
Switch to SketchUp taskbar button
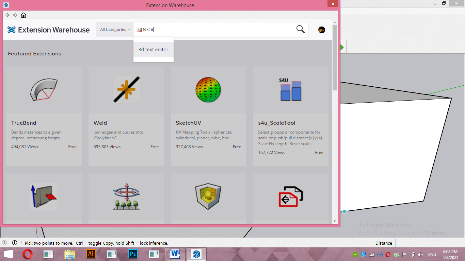(x=196, y=254)
